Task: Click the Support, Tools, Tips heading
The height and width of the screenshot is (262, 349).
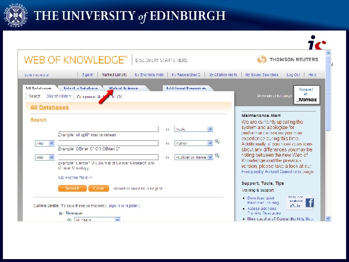Action: [263, 183]
